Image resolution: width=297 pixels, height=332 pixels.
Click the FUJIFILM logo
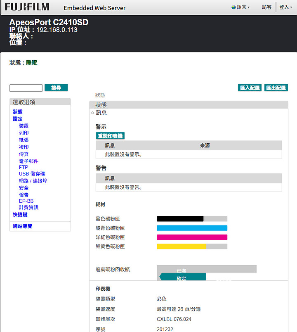[x=27, y=7]
